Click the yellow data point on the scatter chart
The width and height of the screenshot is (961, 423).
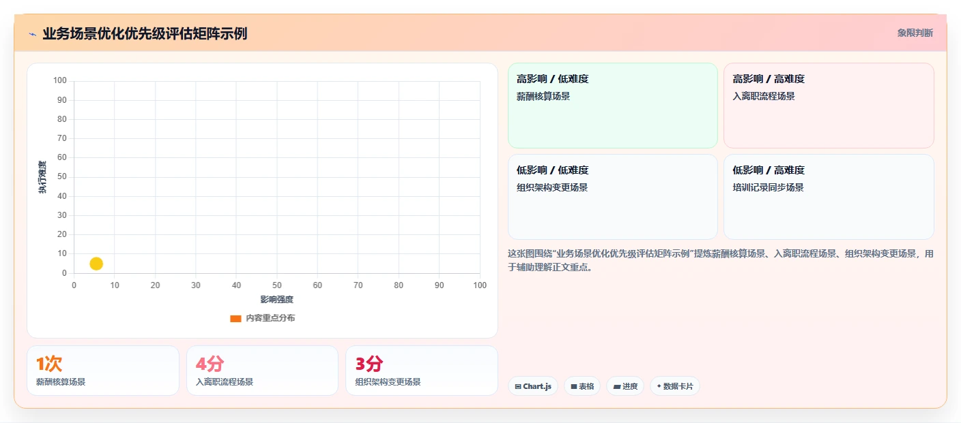(x=96, y=264)
